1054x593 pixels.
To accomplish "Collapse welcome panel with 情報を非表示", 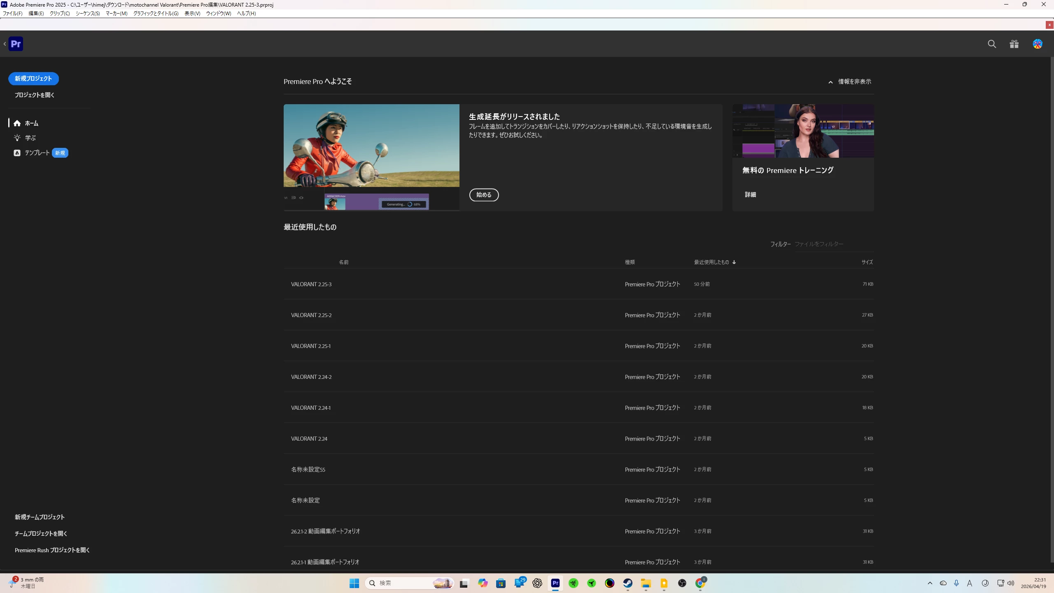I will point(850,82).
